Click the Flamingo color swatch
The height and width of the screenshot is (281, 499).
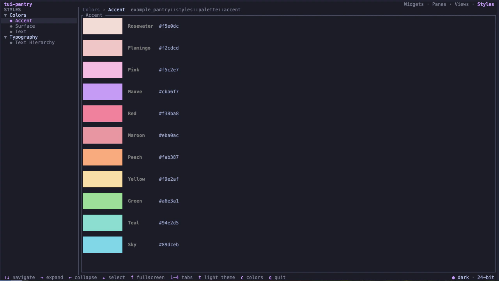point(103,48)
